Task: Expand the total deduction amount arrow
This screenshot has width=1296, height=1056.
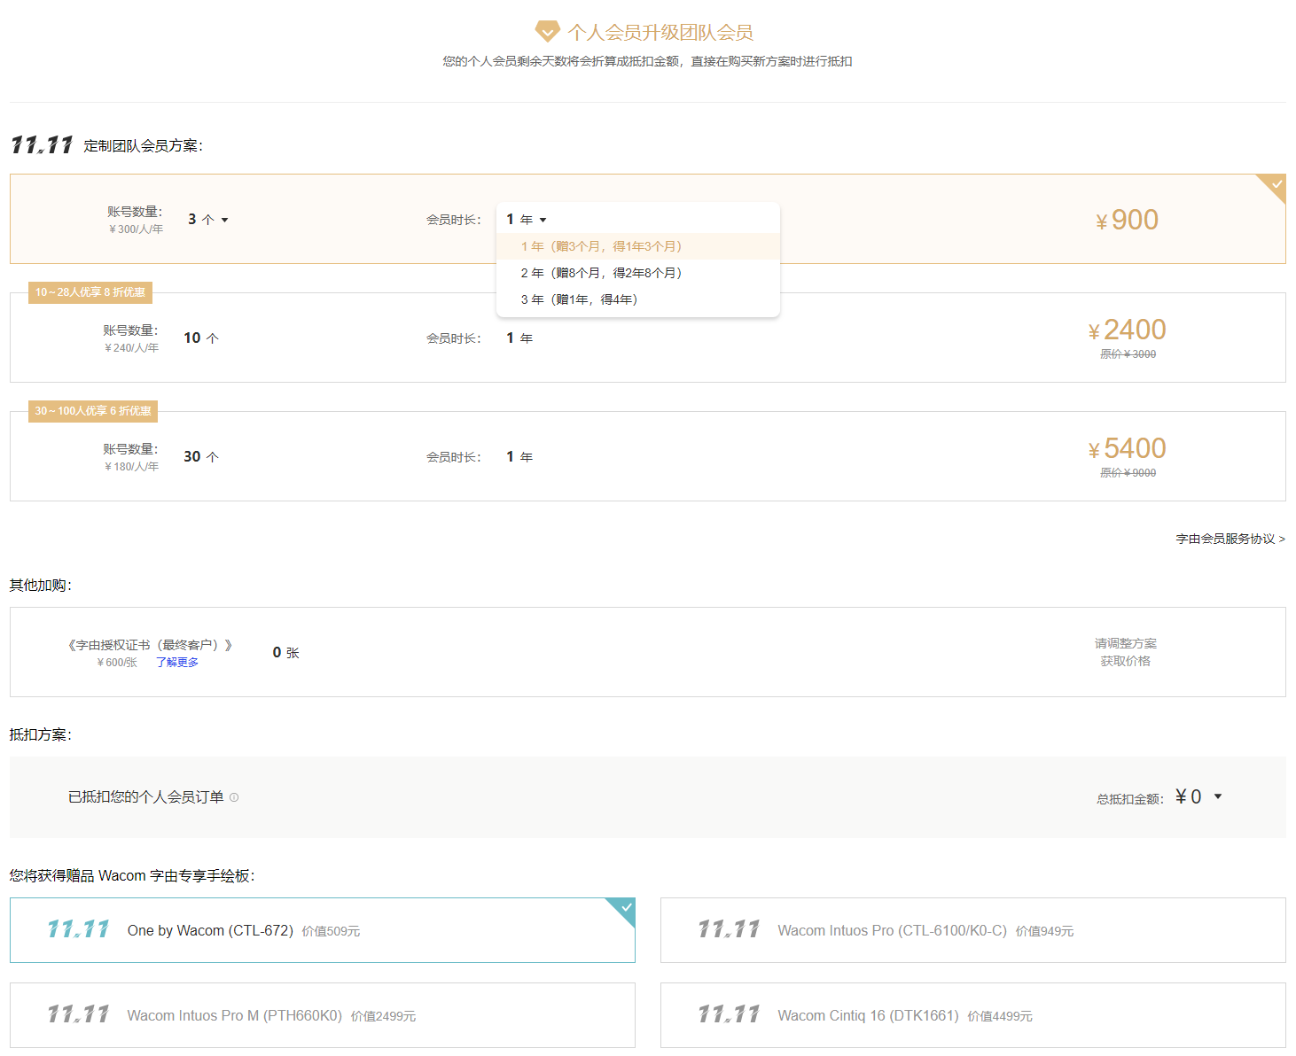Action: point(1218,796)
